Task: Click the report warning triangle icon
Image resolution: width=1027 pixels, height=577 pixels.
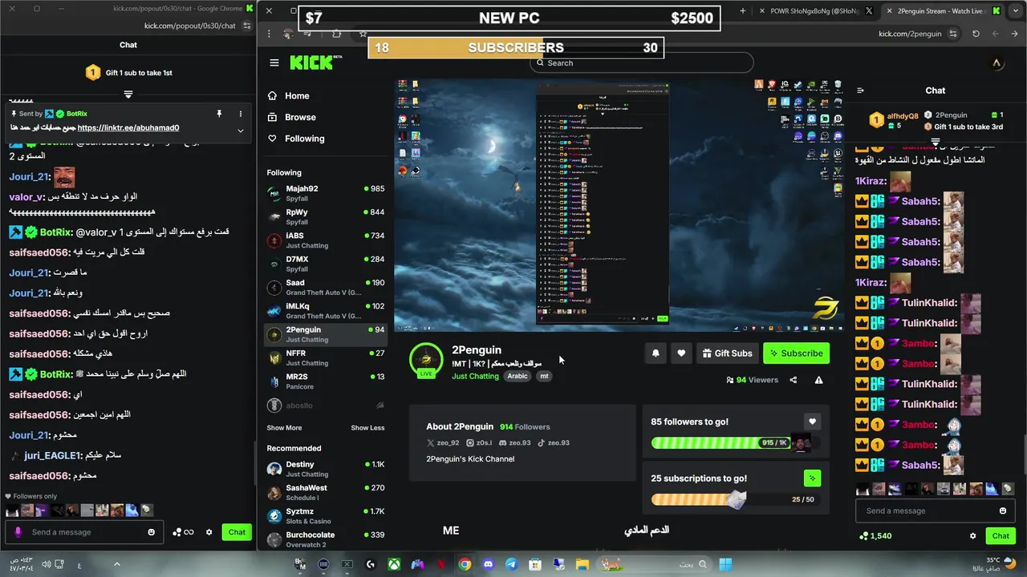Action: coord(818,380)
